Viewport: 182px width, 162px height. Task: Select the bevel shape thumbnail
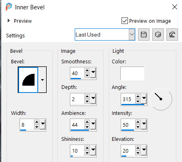(x=28, y=80)
